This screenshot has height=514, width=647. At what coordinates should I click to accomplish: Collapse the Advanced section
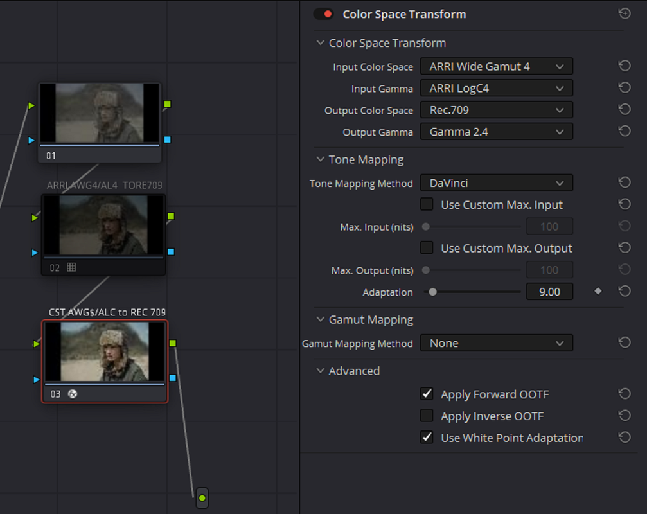320,371
